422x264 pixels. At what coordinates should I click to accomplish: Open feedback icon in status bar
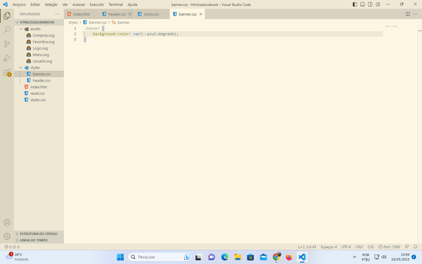point(407,247)
